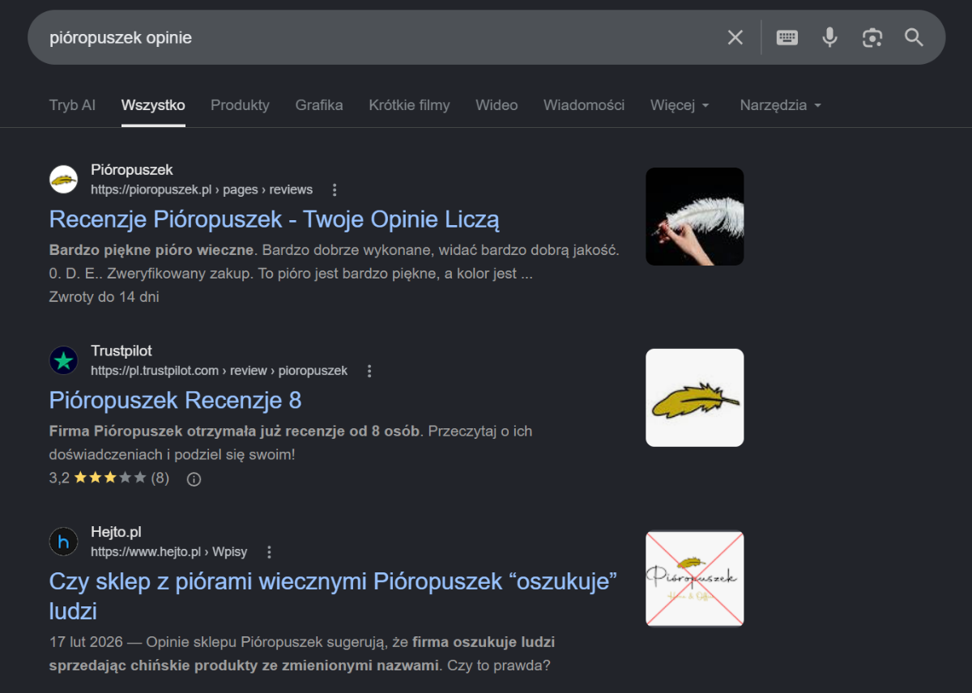
Task: Switch to Tryb AI tab
Action: tap(72, 105)
